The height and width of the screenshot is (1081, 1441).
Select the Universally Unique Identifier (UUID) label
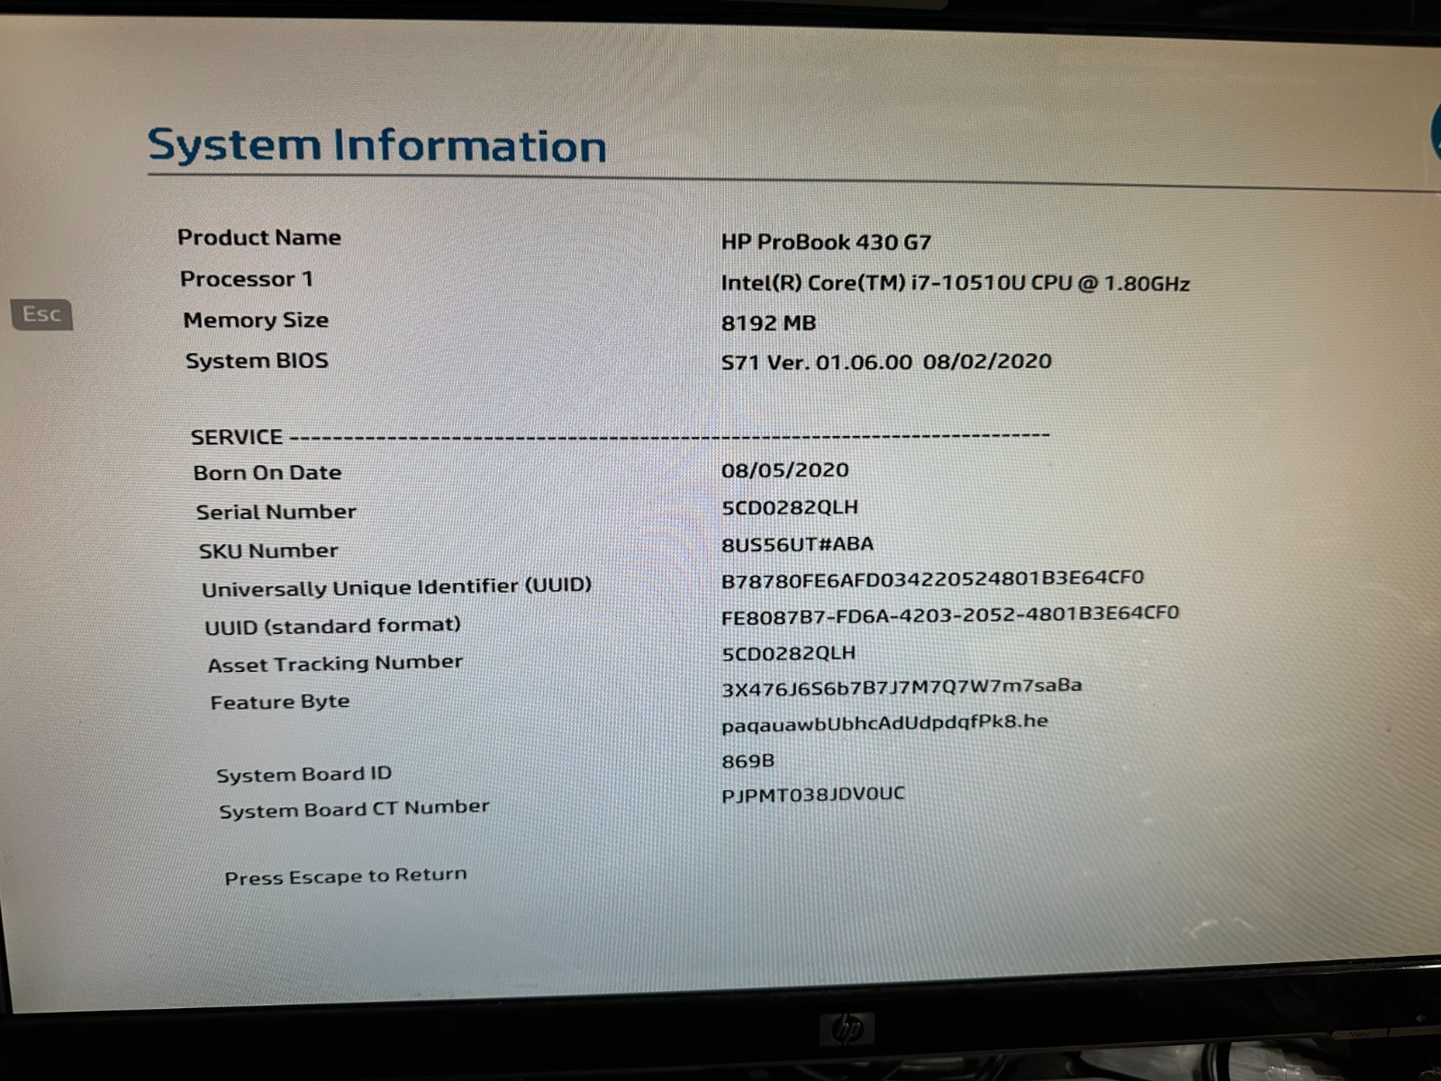(397, 587)
